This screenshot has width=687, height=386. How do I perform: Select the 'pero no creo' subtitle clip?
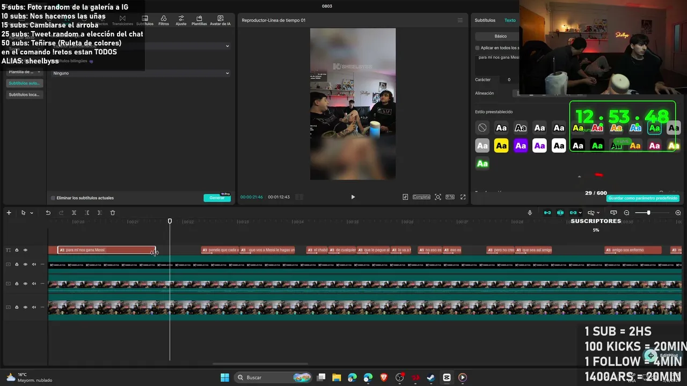pos(501,250)
